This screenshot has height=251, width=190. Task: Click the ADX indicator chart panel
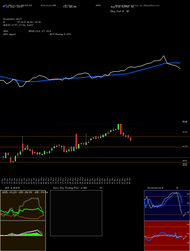(23, 205)
